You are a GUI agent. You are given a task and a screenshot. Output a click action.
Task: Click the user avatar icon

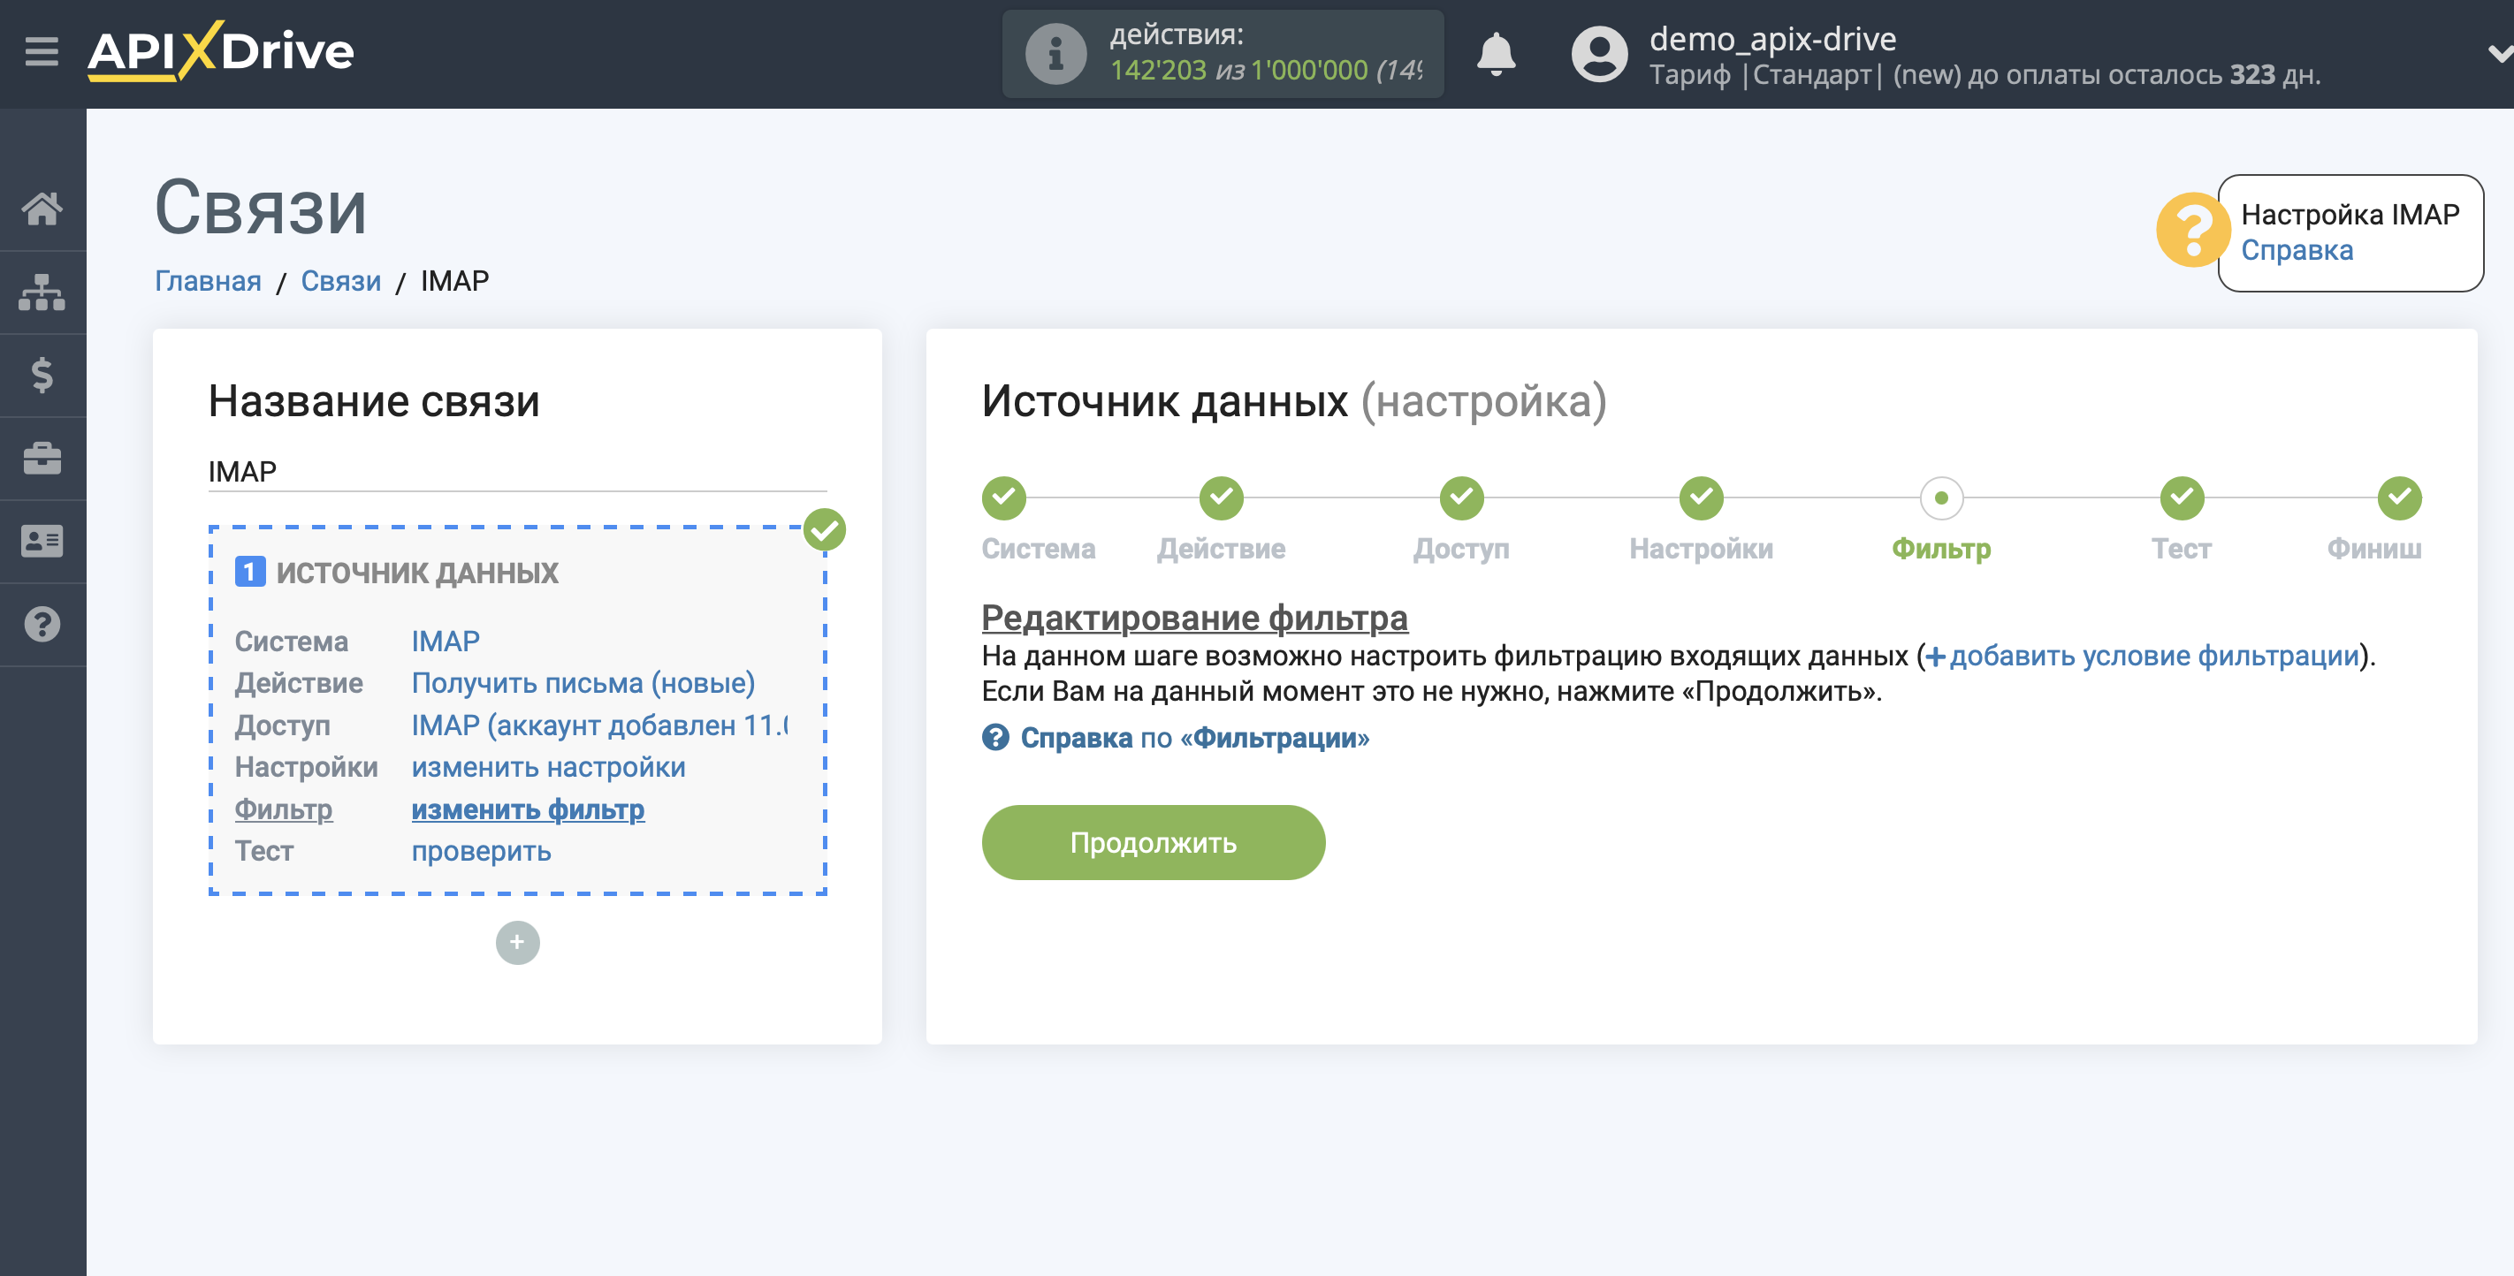click(1598, 54)
